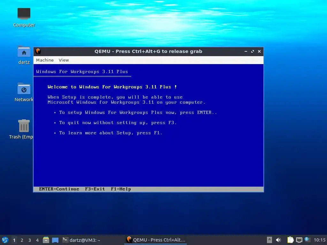Click 'F1=Help' in the status bar

tap(121, 189)
